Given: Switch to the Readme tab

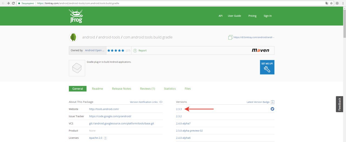Looking at the screenshot, I should pos(97,89).
